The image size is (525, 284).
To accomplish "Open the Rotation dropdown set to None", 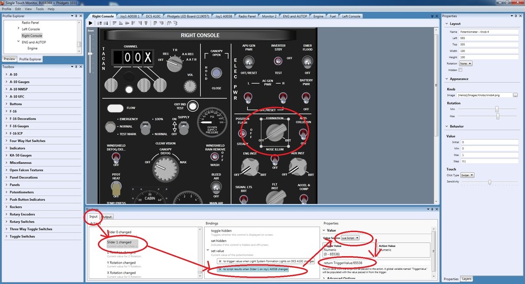I will pos(465,64).
